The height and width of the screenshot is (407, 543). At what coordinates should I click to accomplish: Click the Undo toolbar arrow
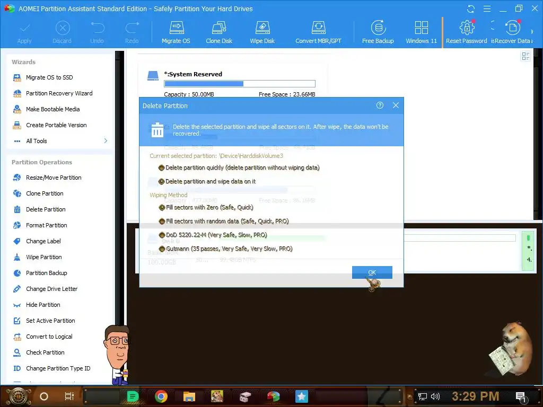[97, 32]
